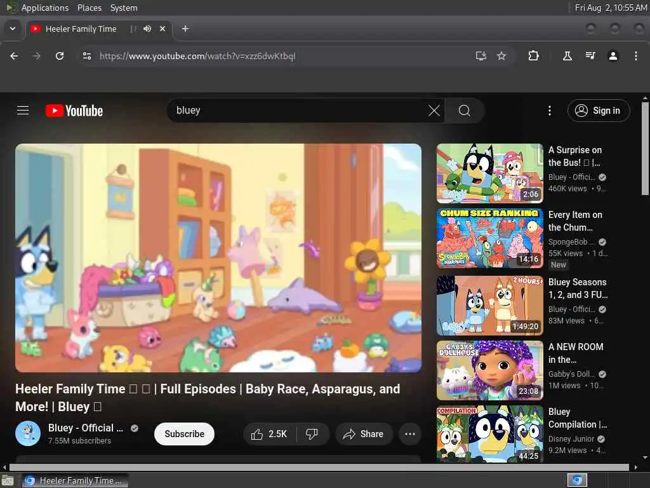Click the Sign in button
650x488 pixels.
pyautogui.click(x=599, y=111)
